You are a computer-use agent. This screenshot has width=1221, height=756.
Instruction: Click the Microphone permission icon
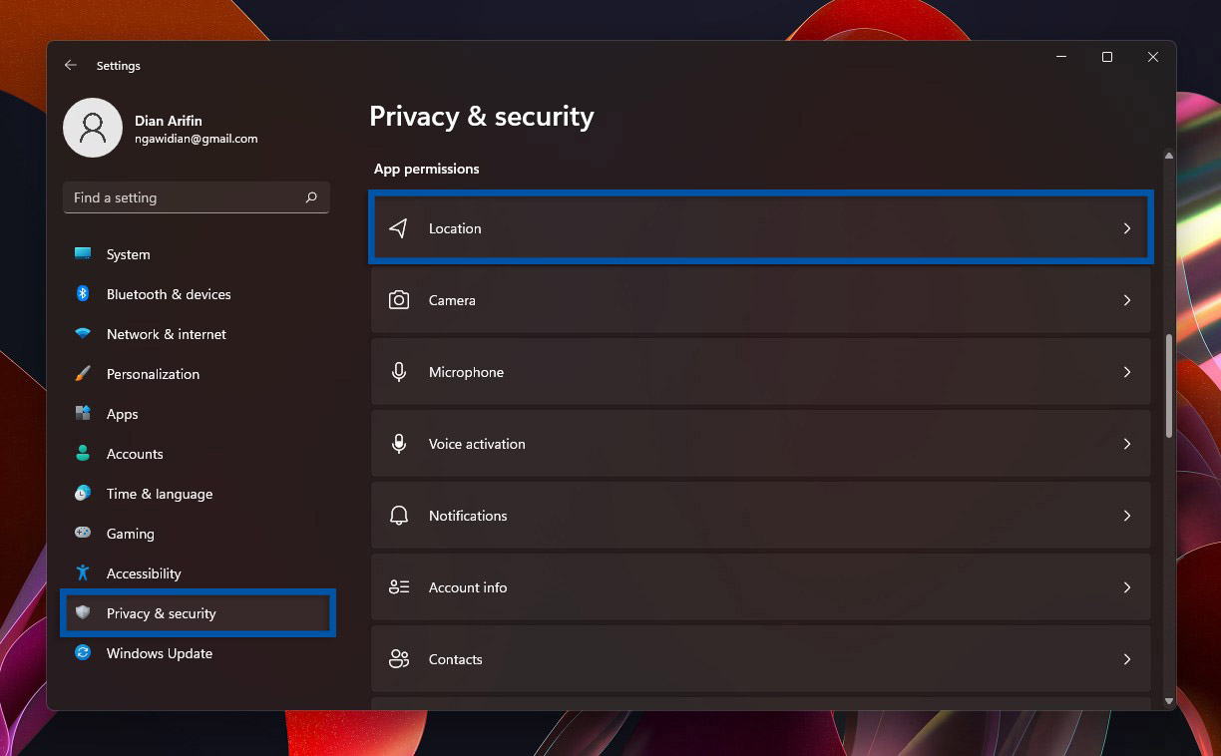(399, 372)
